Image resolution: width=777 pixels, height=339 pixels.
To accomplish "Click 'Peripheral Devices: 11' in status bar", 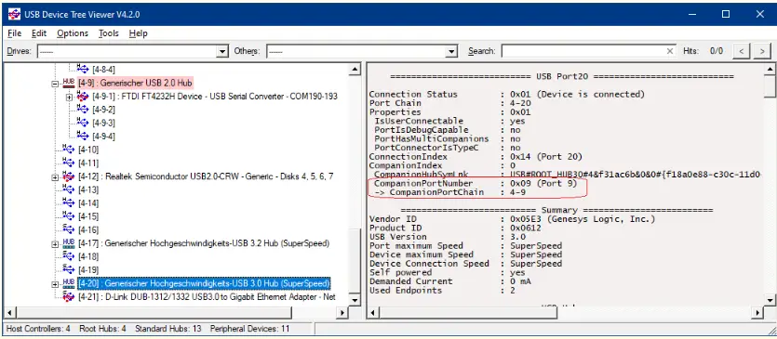I will 249,329.
